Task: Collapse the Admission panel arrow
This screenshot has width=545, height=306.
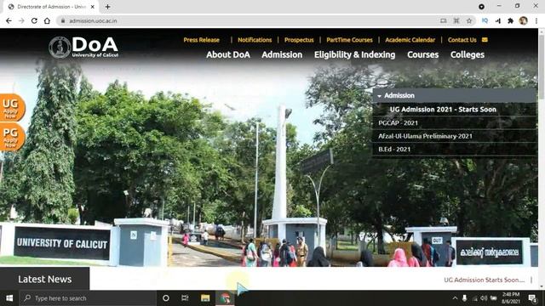Action: pos(379,96)
